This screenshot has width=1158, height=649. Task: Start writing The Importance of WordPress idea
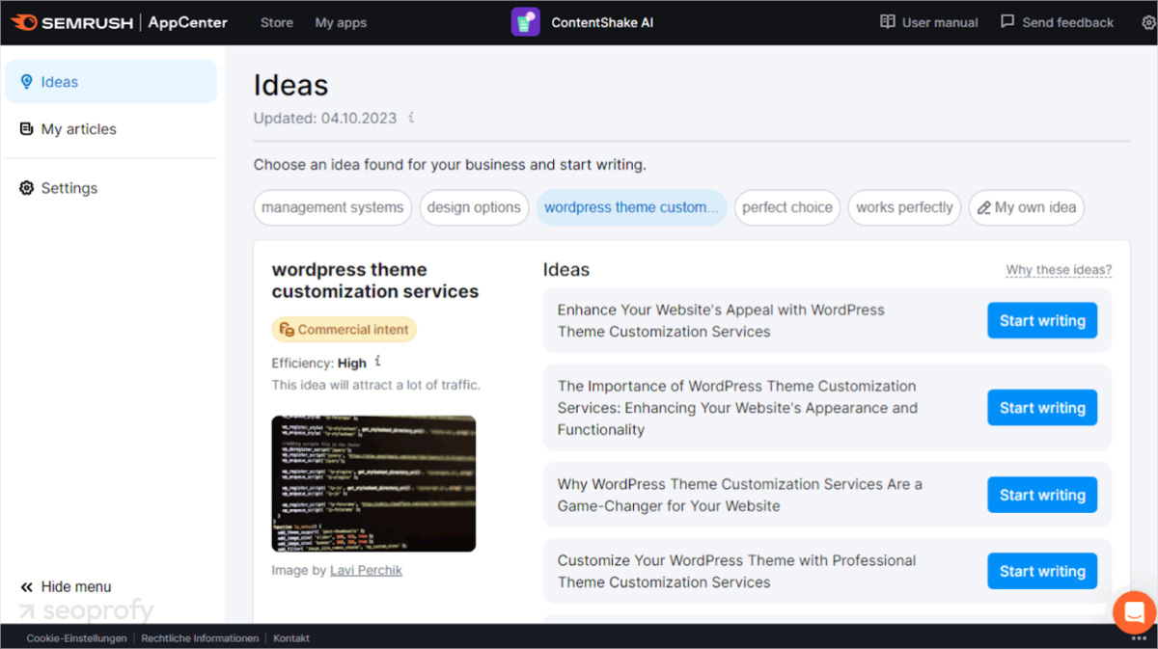pos(1042,408)
